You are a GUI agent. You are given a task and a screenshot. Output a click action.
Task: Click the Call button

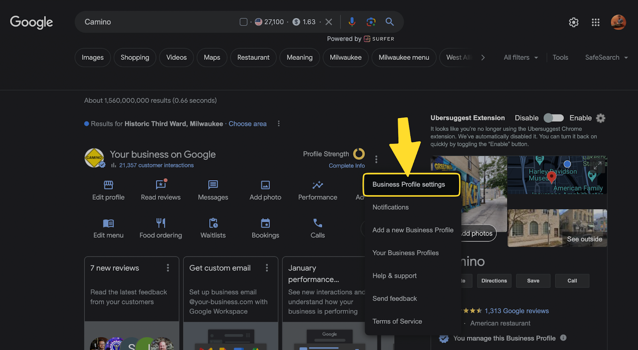(572, 281)
